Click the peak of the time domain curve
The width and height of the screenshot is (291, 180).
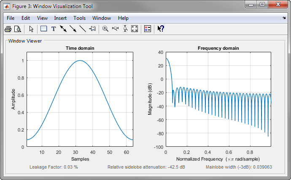tap(80, 60)
